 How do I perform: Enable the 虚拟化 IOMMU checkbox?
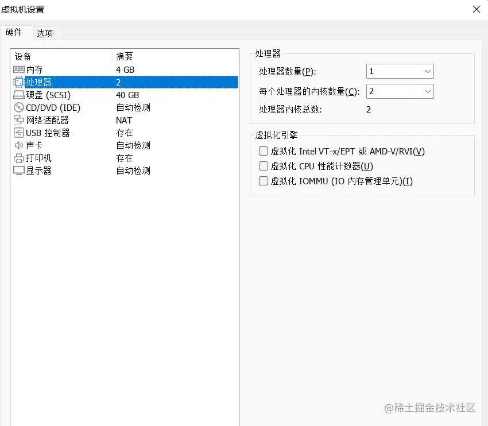tap(263, 181)
